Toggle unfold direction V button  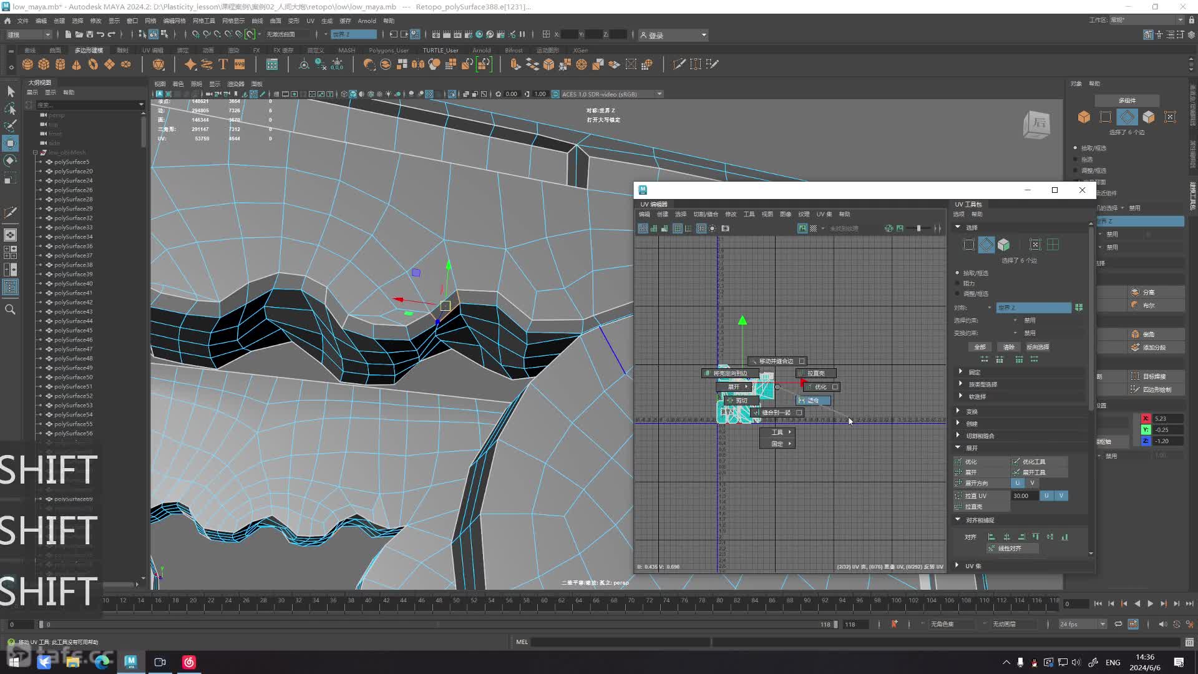tap(1032, 483)
